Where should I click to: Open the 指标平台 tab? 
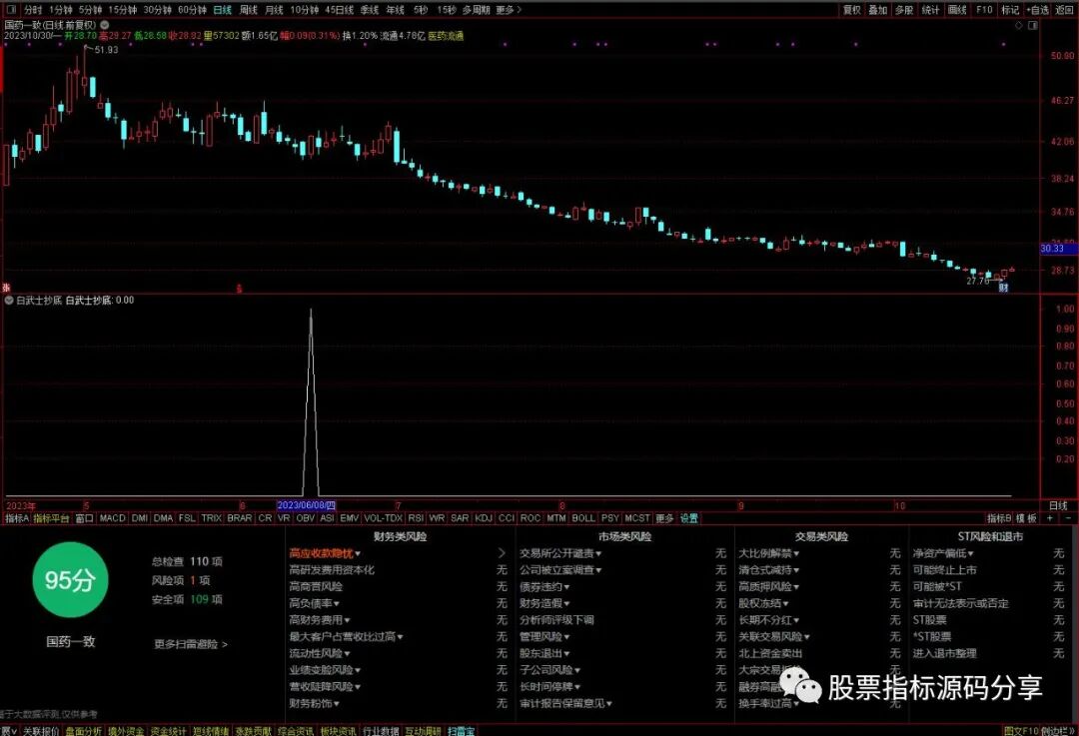pos(52,518)
